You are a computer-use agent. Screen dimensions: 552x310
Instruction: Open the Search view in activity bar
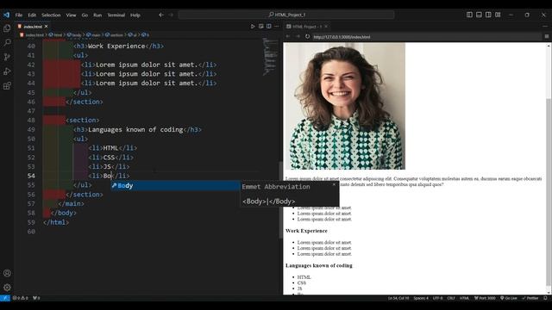[7, 42]
